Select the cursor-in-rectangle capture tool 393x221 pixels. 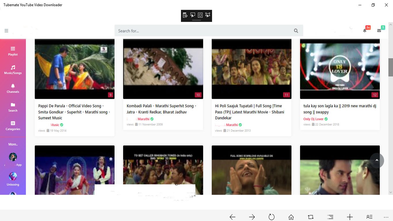coord(193,15)
